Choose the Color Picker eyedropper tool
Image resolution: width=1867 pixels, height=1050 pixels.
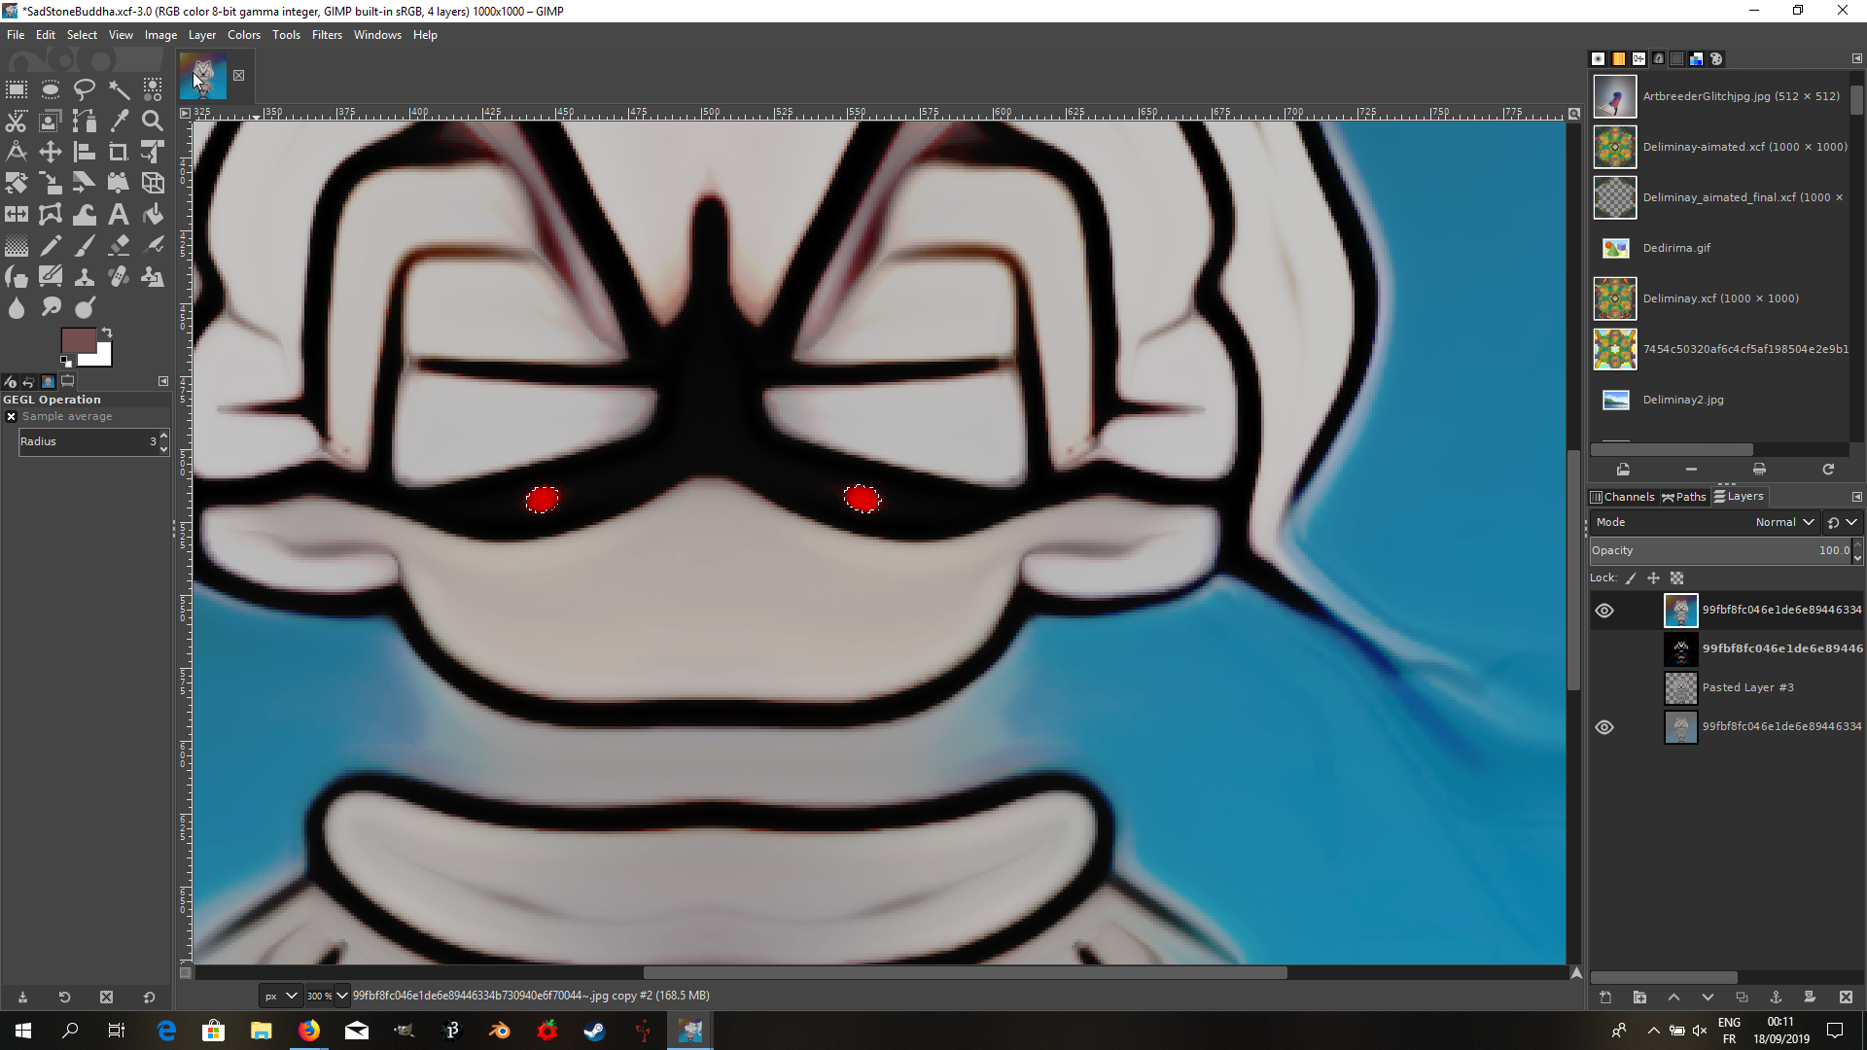[119, 122]
